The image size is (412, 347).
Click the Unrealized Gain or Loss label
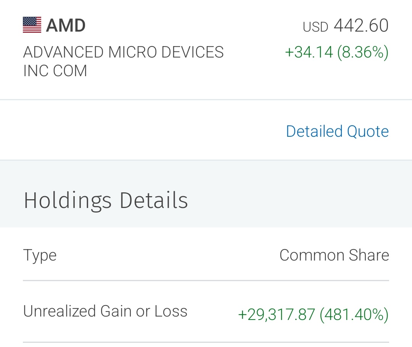tap(105, 311)
